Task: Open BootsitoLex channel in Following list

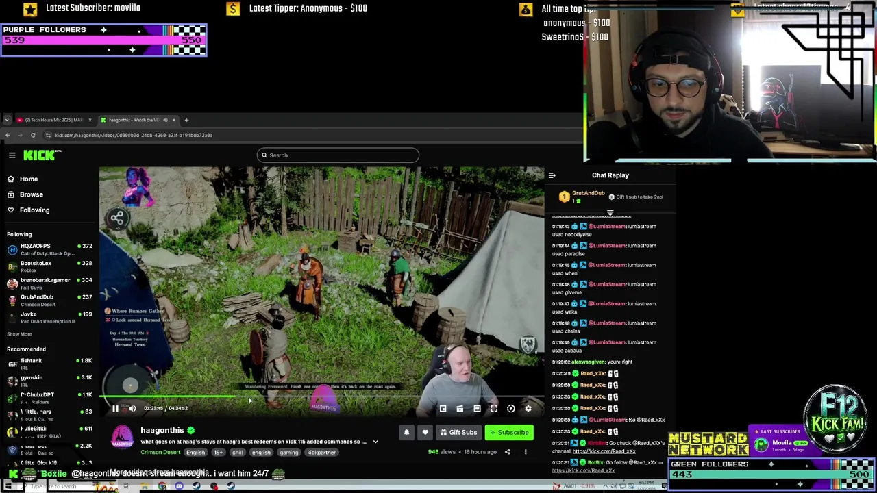Action: tap(49, 266)
